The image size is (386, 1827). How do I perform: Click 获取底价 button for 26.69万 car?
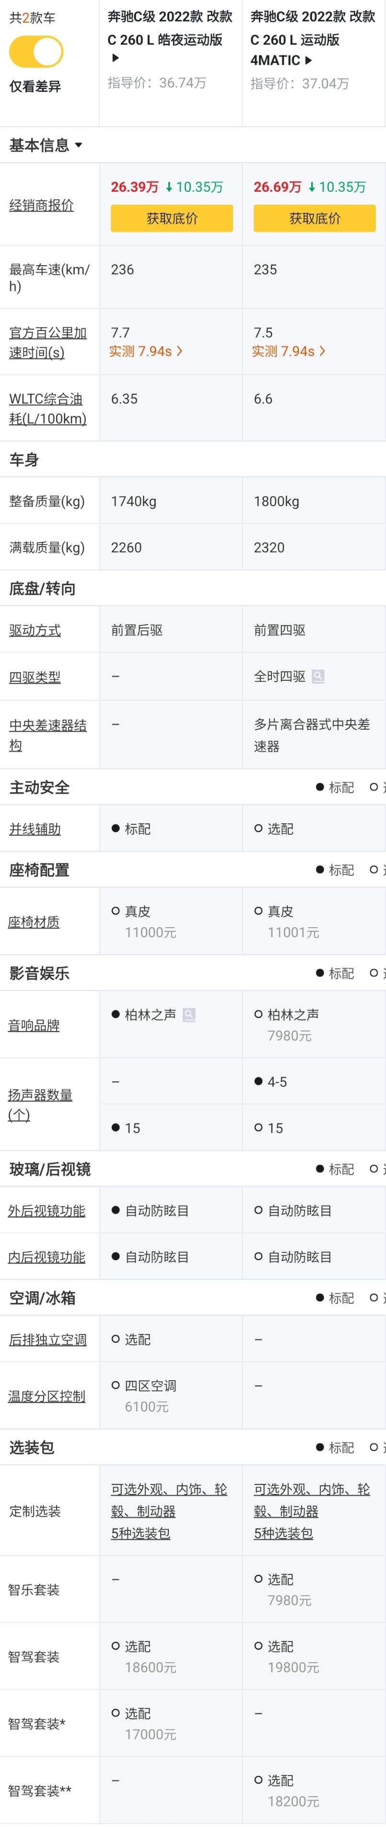(315, 219)
